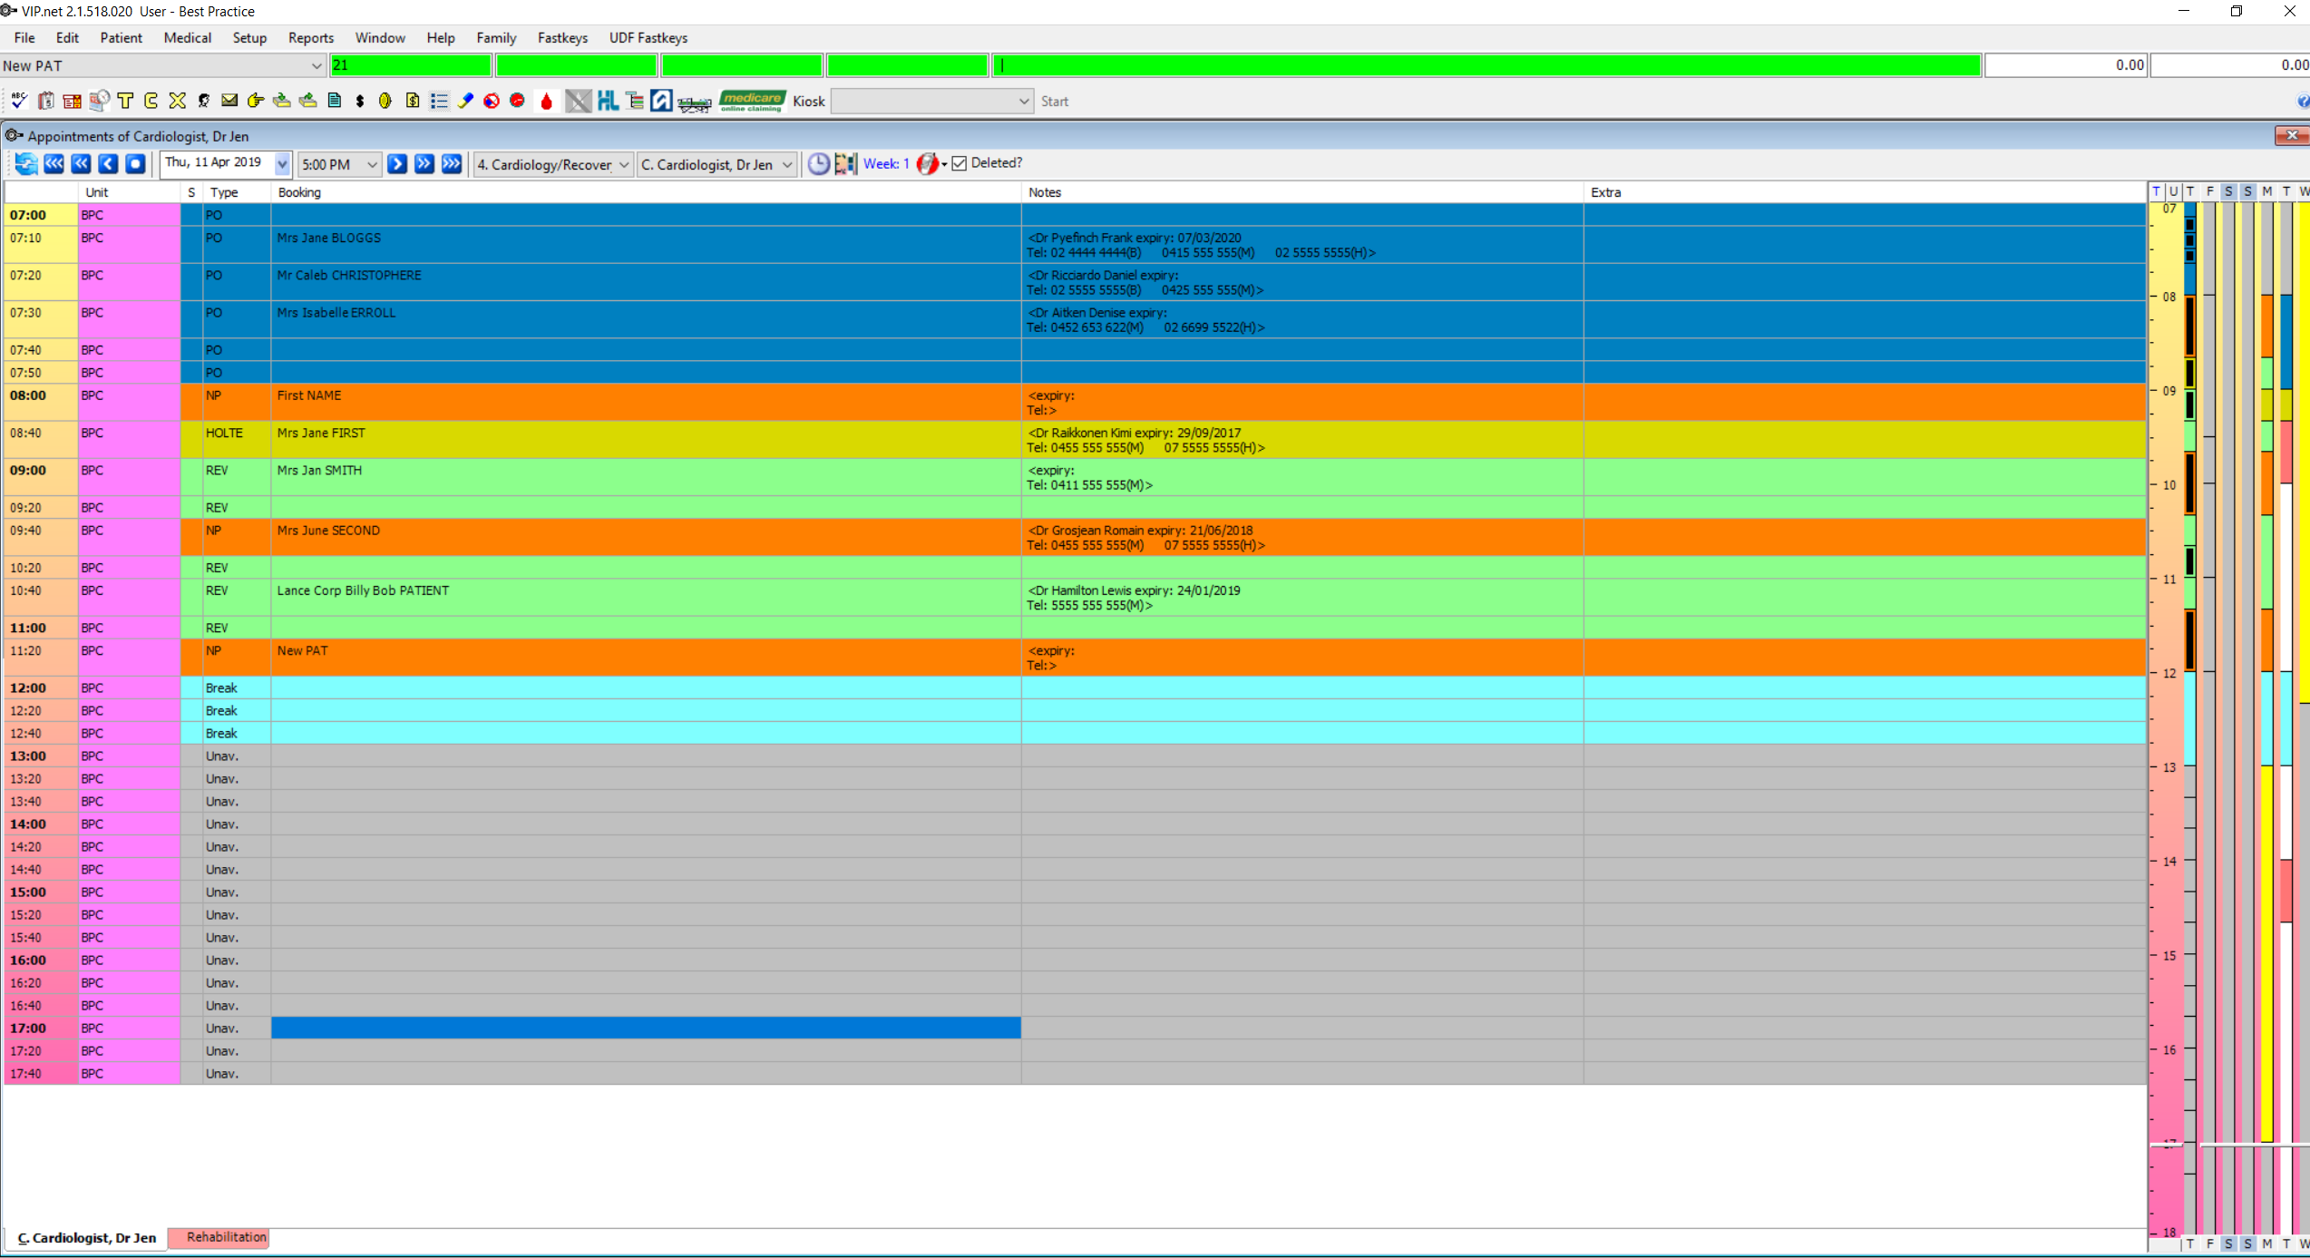Switch to the Rehabilitation tab

tap(225, 1237)
